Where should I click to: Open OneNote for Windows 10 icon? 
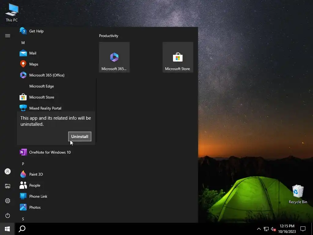[x=23, y=152]
